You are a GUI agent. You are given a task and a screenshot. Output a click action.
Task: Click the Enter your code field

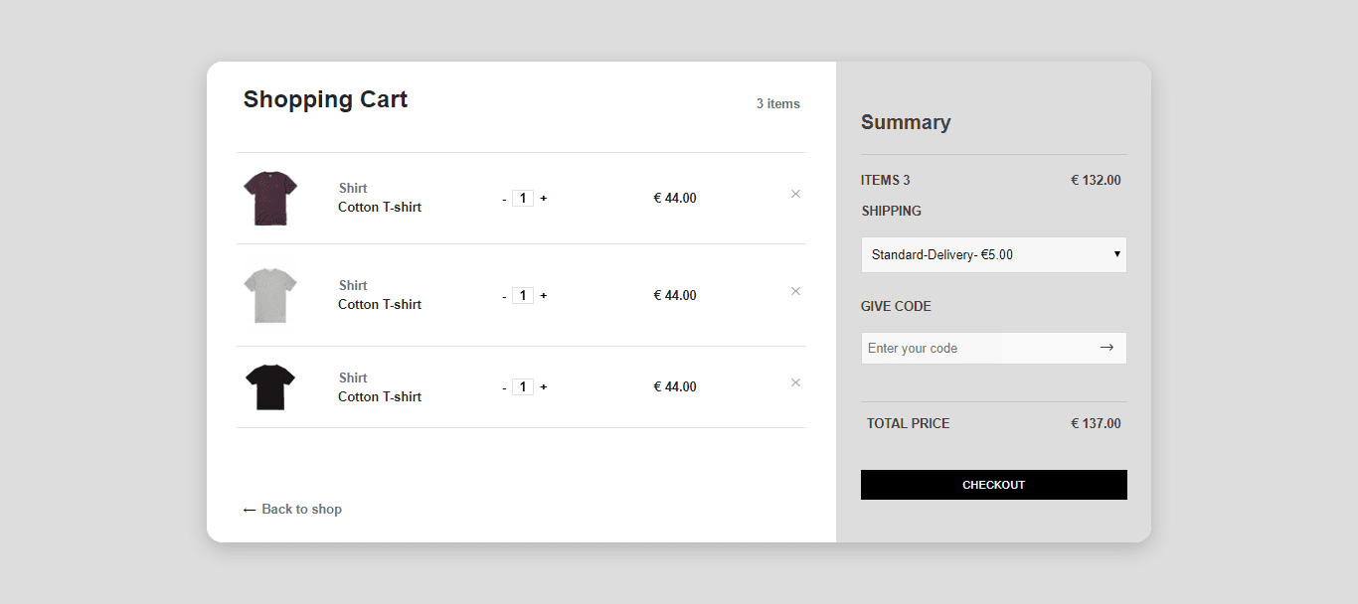[x=954, y=348]
